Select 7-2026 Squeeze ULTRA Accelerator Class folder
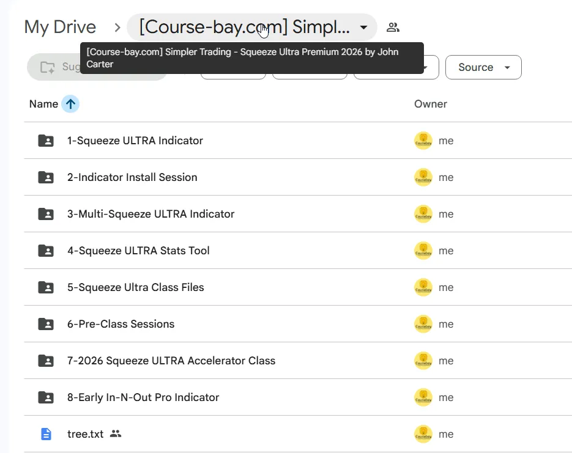The image size is (572, 453). (x=171, y=361)
